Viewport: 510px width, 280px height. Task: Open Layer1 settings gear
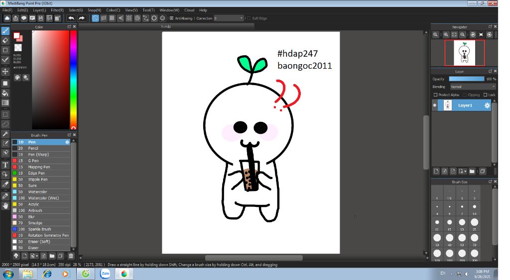[487, 105]
